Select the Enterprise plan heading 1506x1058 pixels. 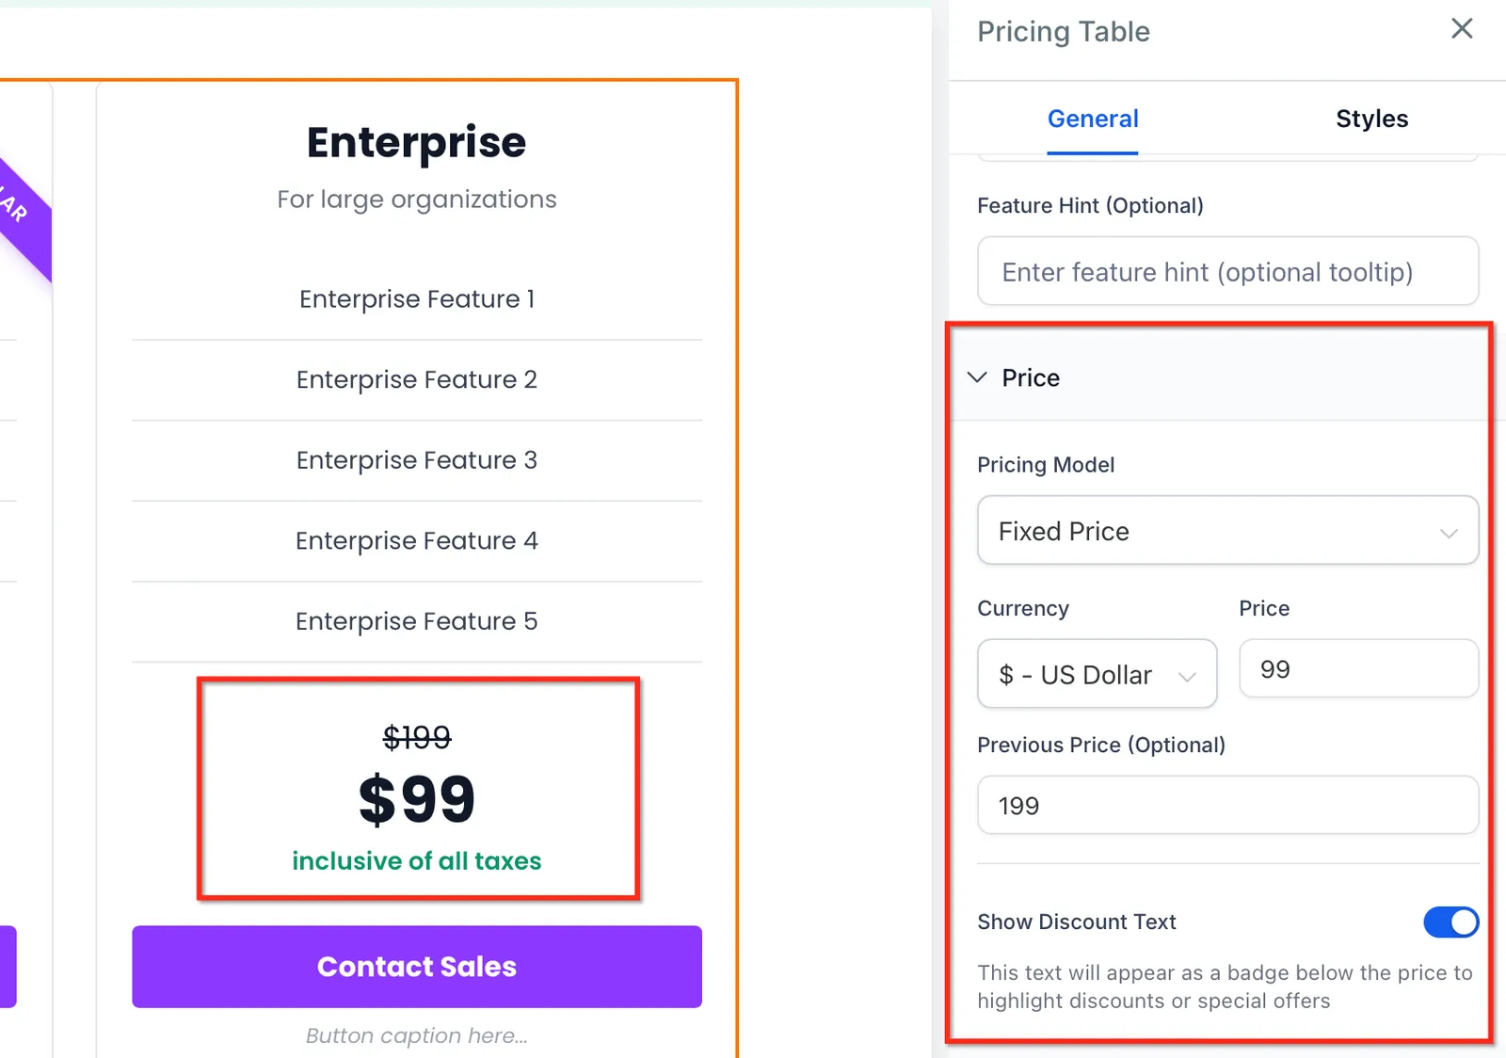click(x=417, y=142)
